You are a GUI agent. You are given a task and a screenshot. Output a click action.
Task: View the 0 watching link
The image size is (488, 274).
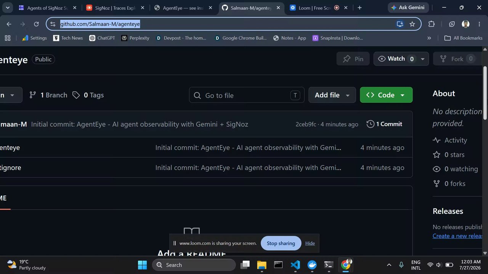tap(455, 169)
